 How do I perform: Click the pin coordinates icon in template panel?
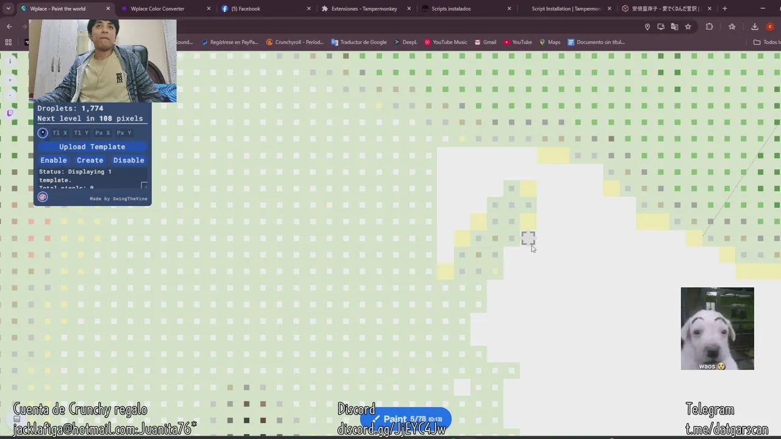click(43, 132)
